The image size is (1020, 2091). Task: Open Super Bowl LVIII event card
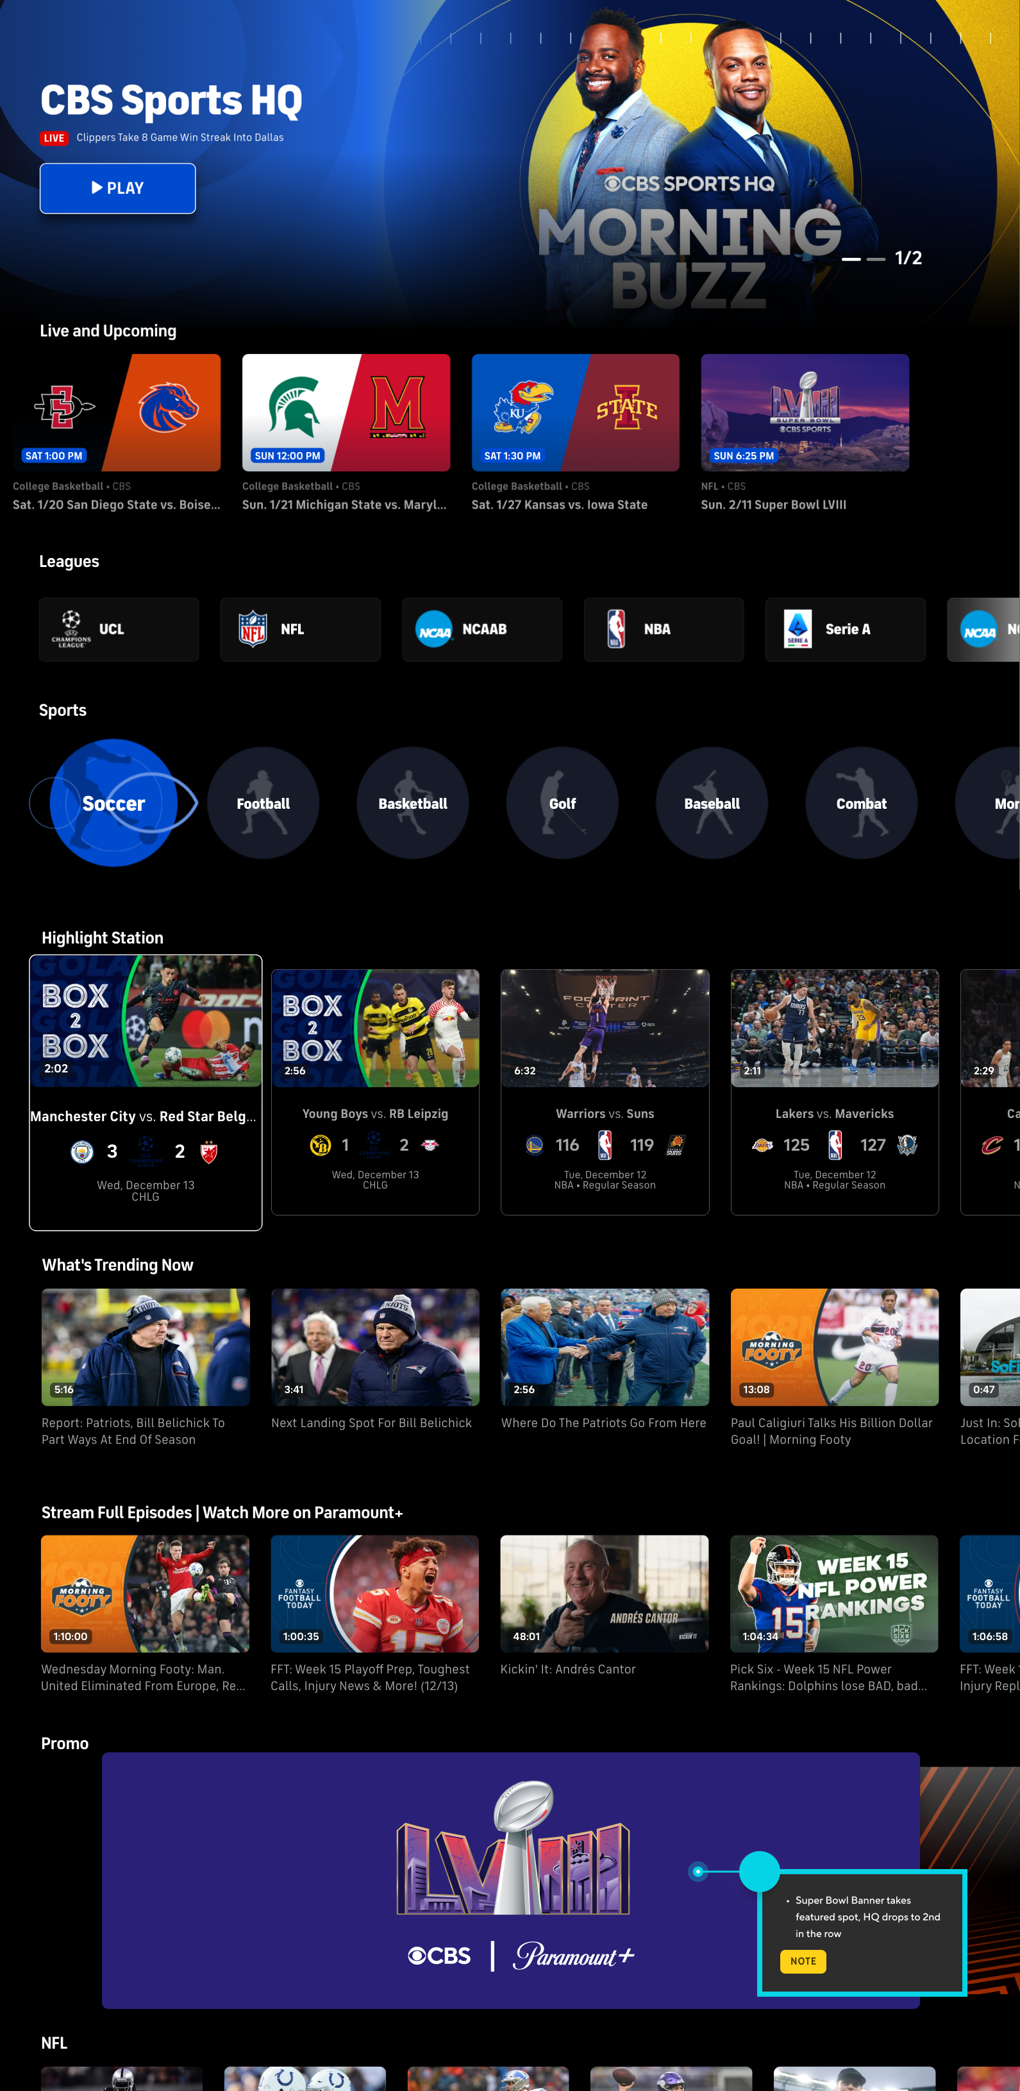805,412
